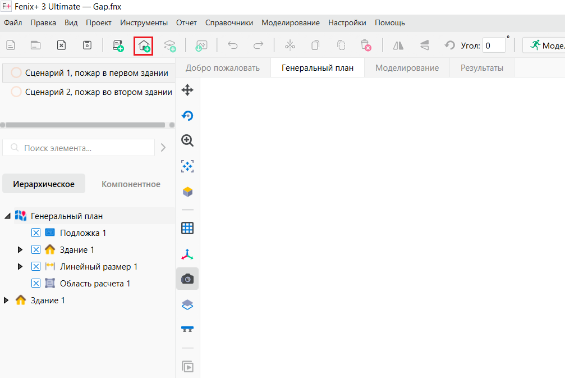Screen dimensions: 565x378
Task: Delete the selection with the trash icon
Action: [x=366, y=46]
